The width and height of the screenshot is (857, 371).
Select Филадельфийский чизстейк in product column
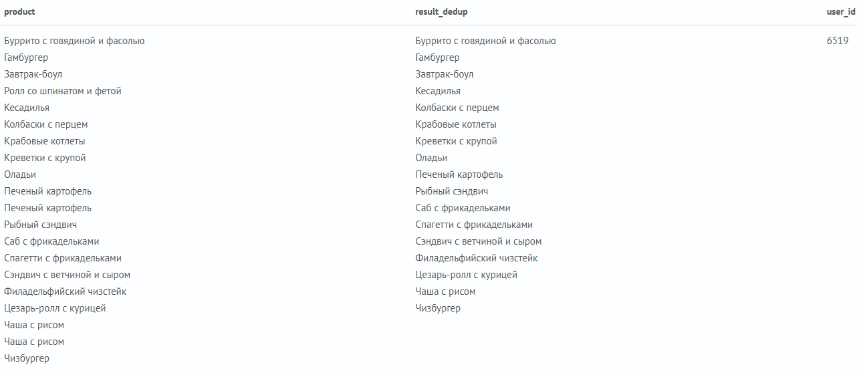coord(66,291)
